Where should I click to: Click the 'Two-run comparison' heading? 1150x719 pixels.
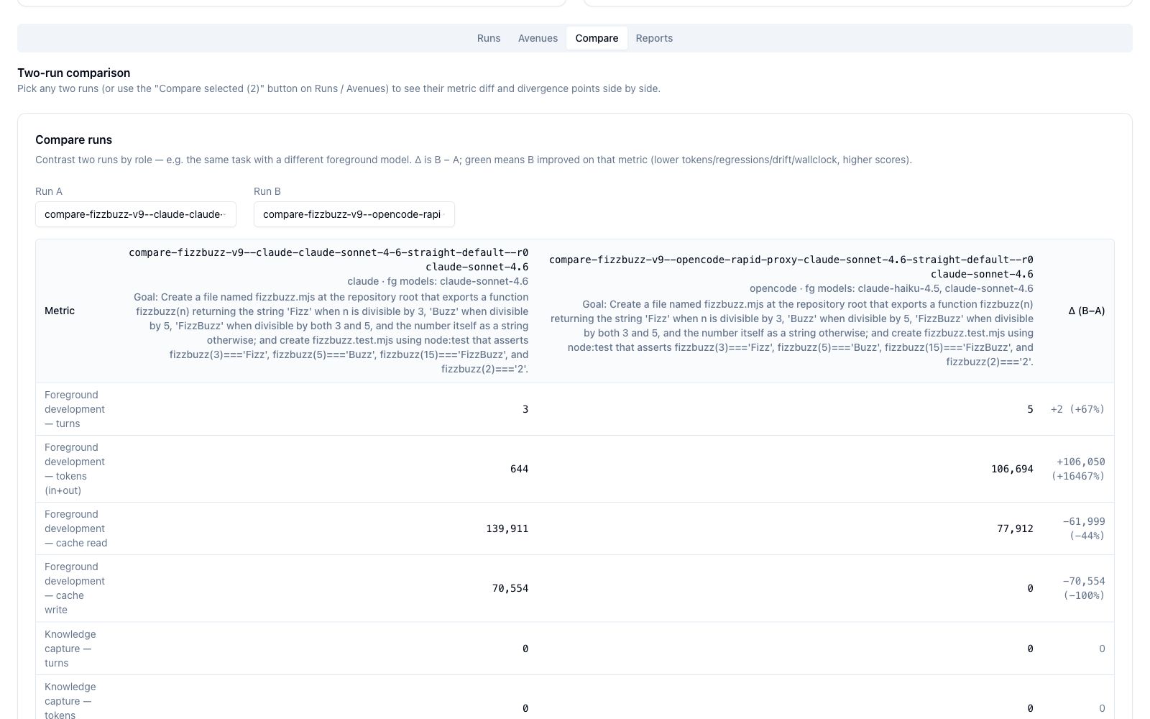74,73
